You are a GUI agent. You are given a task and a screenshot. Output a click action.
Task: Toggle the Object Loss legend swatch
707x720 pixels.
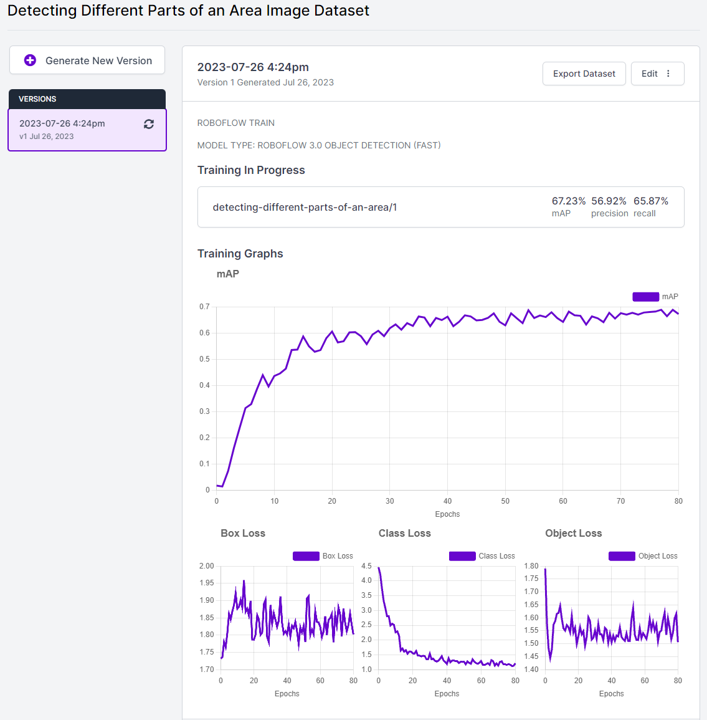coord(622,556)
